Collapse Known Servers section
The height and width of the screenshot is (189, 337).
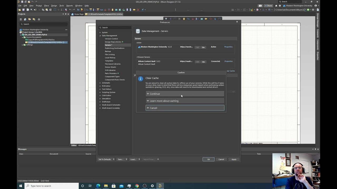pyautogui.click(x=137, y=57)
